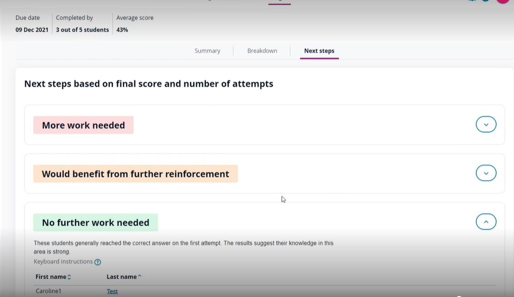Screen dimensions: 514x297
Task: Click the notifications bell icon at top
Action: point(472,1)
